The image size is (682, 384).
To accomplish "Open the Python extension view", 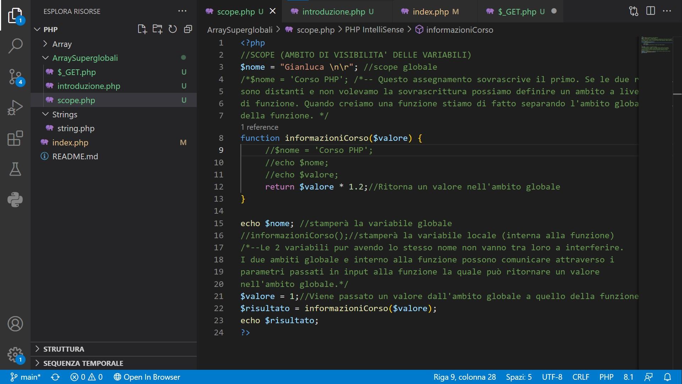I will [15, 200].
